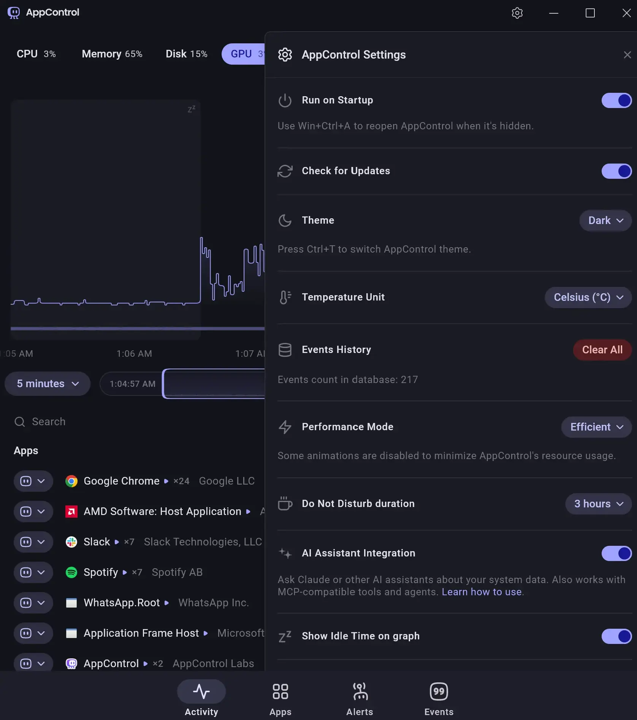Disable the Run on Startup toggle
This screenshot has width=637, height=720.
(616, 100)
